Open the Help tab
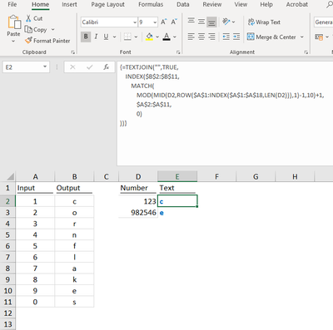Viewport: 333px width, 330px height. coord(266,4)
